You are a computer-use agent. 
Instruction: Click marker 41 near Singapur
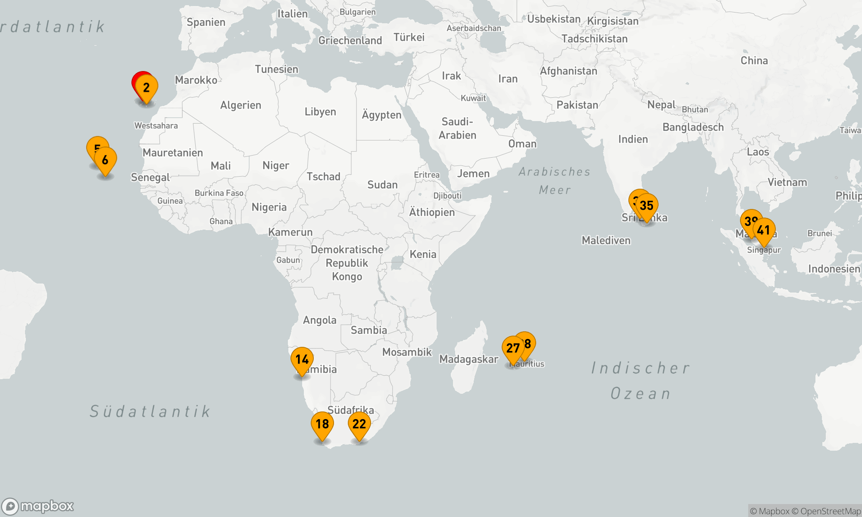764,230
